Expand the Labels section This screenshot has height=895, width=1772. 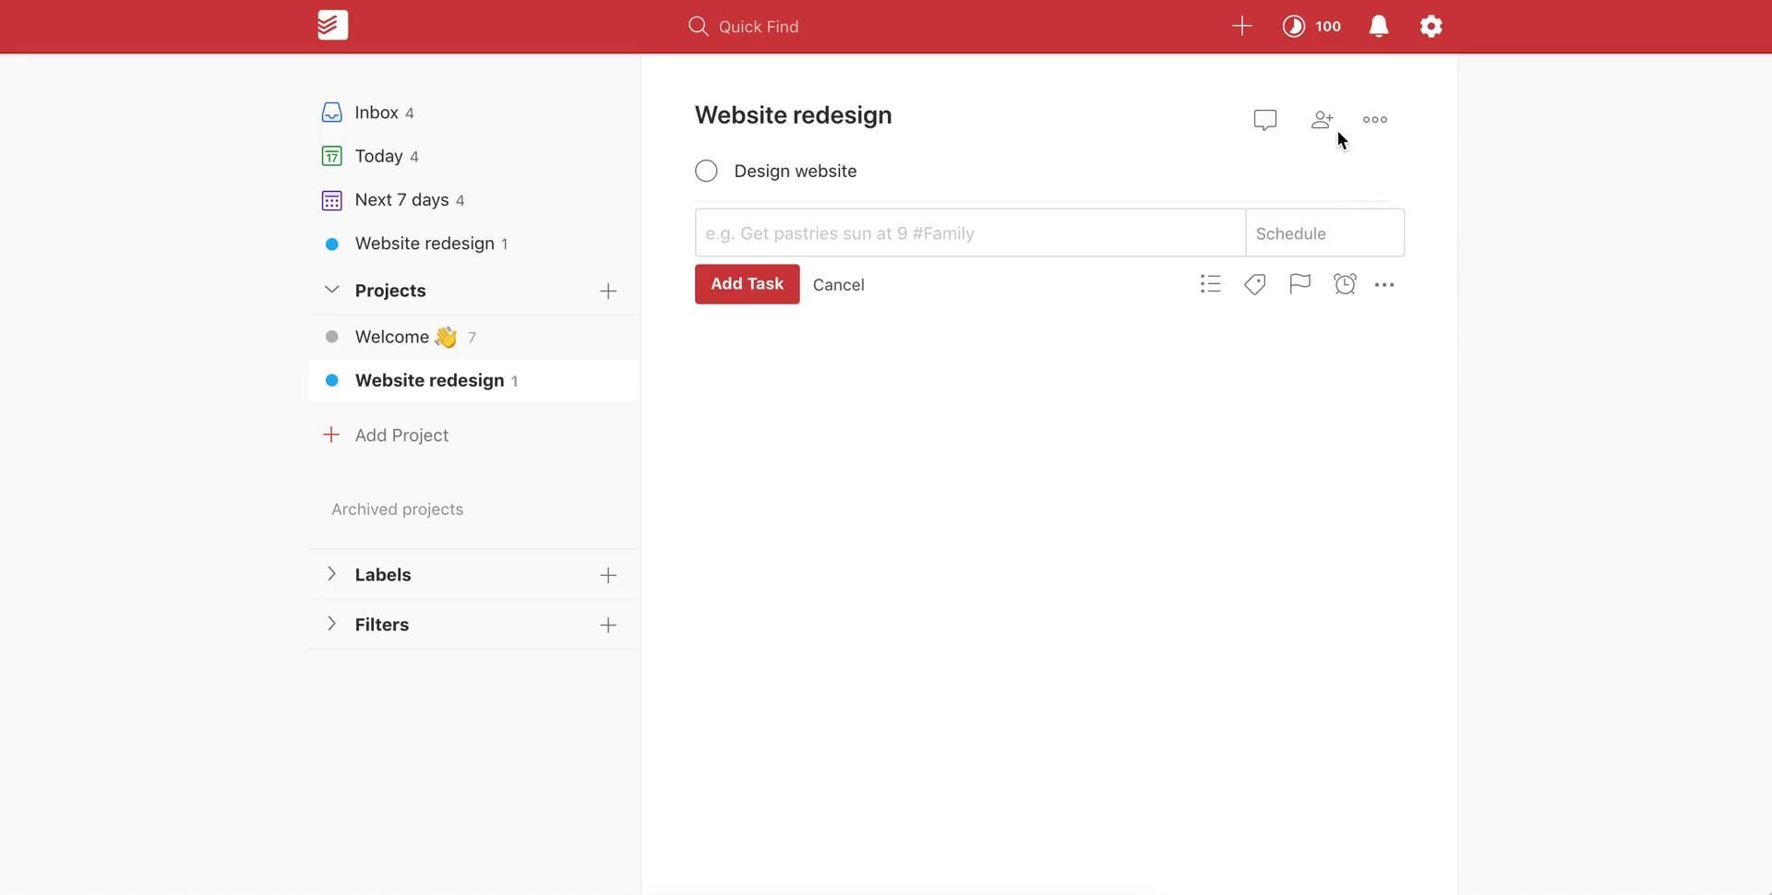[x=331, y=575]
